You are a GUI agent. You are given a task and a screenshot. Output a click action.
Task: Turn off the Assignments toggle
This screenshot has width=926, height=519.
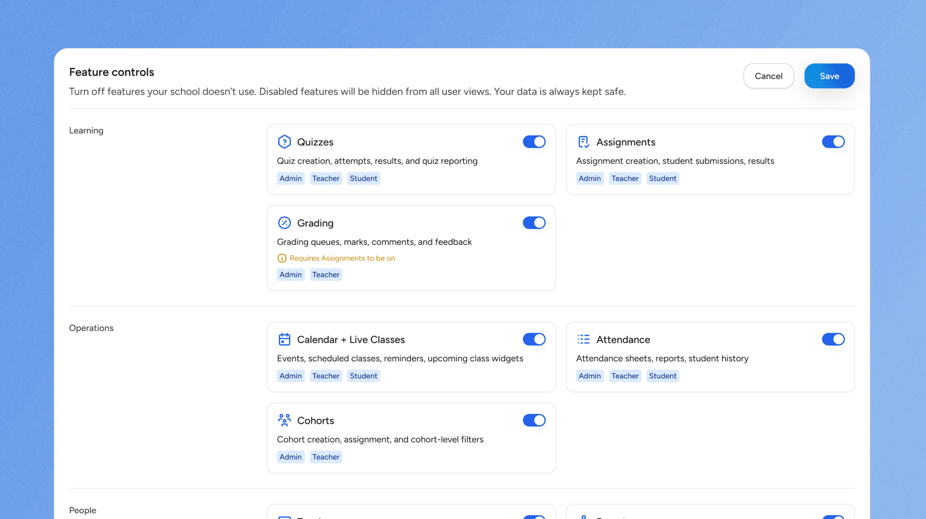[833, 142]
